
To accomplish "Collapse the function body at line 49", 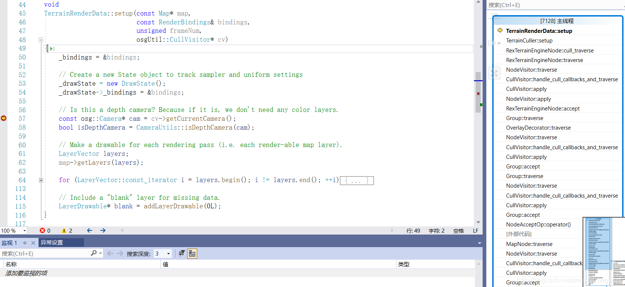I will click(x=41, y=40).
